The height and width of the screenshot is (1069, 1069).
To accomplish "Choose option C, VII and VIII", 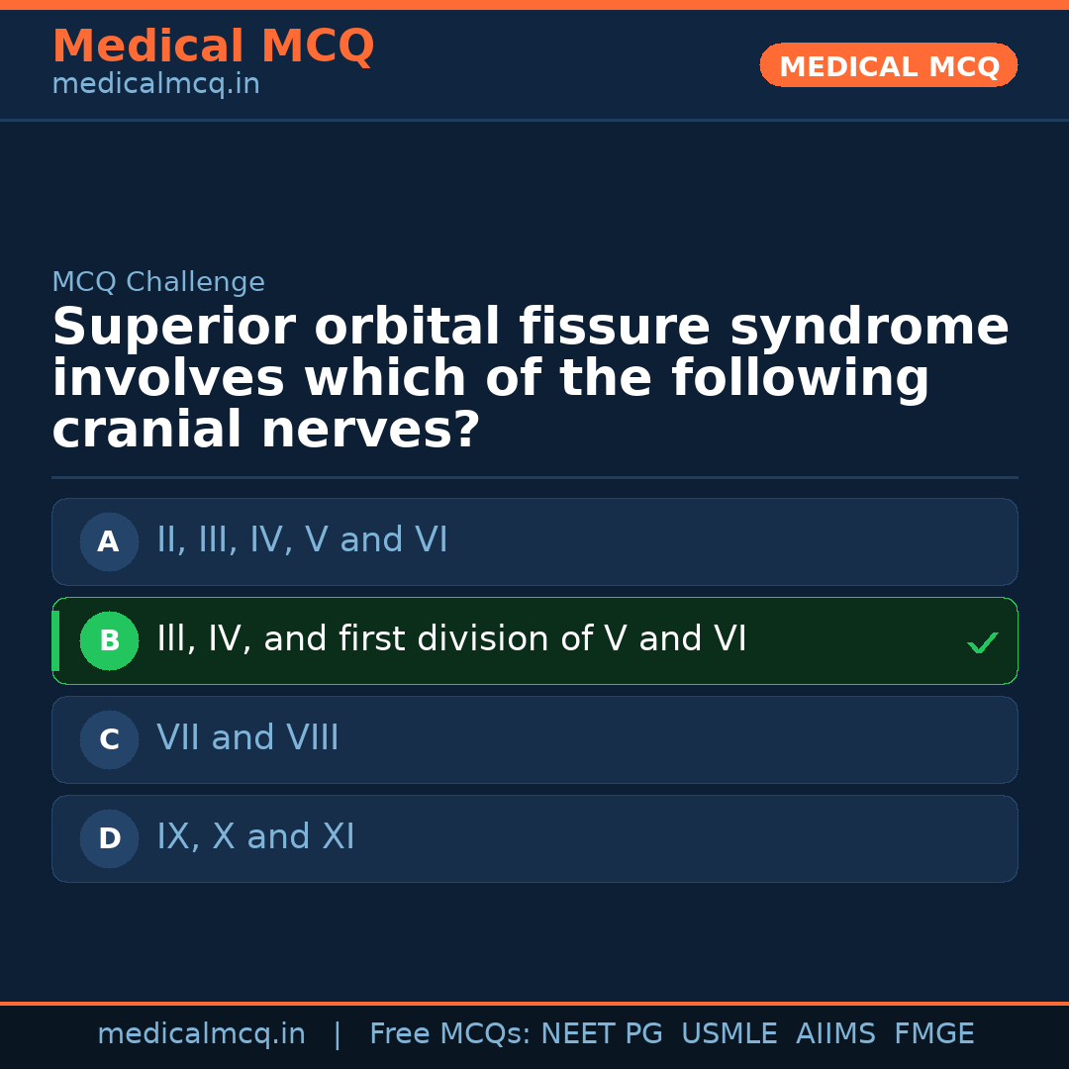I will [x=534, y=739].
